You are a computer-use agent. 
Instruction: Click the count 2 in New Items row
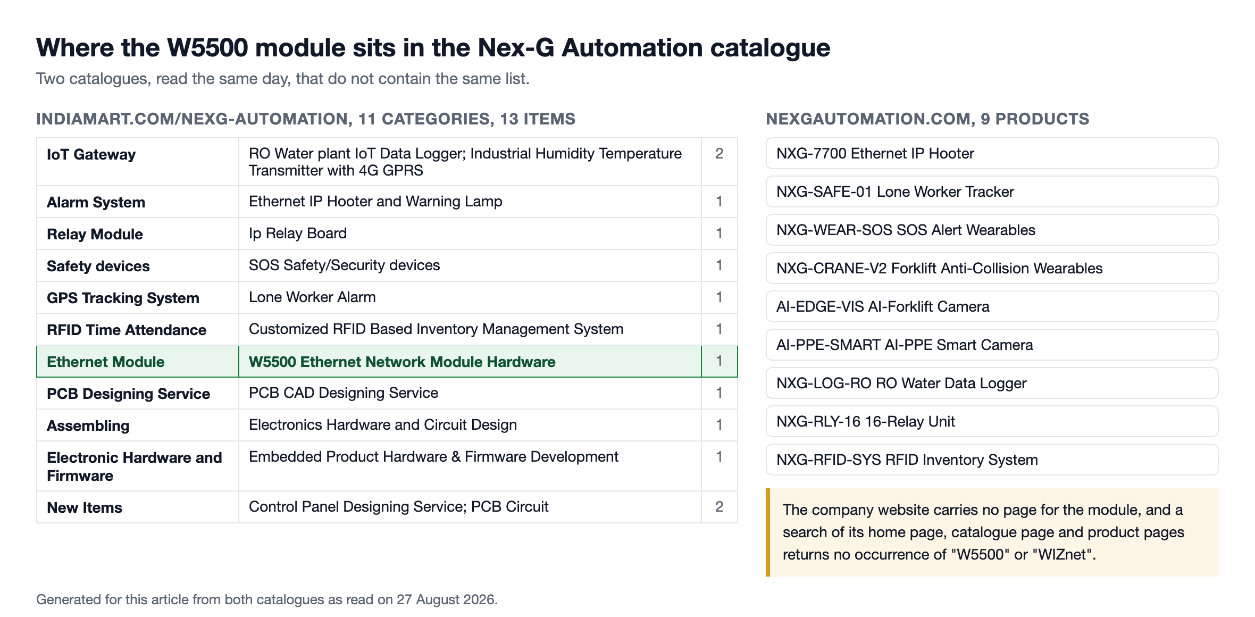pos(719,507)
